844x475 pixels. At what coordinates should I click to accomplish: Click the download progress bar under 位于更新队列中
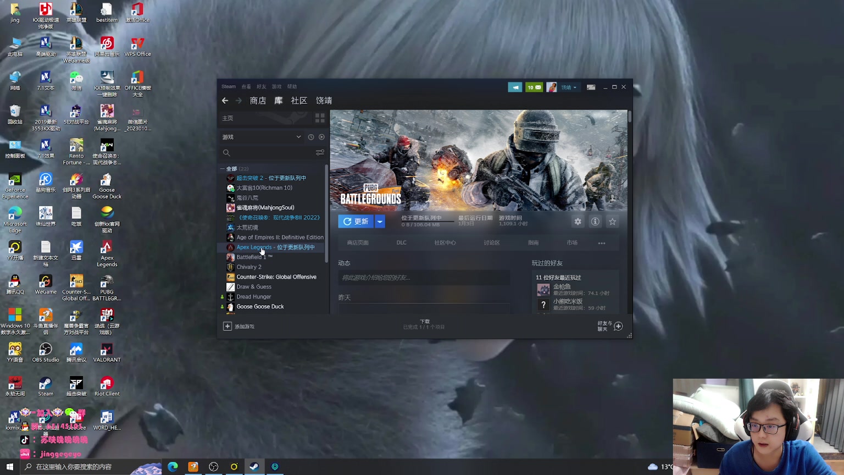coord(427,221)
